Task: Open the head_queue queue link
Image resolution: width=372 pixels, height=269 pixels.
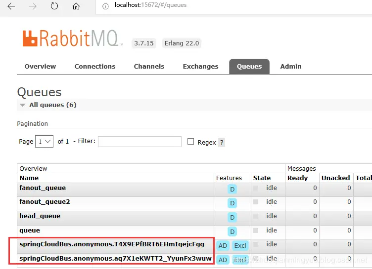Action: (40, 216)
